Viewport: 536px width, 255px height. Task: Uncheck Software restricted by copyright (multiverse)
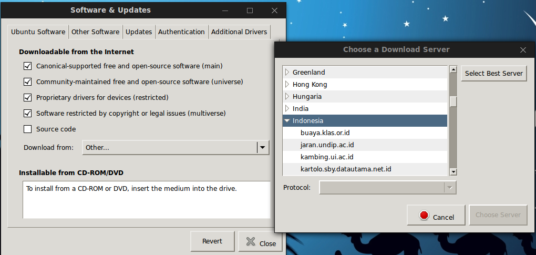point(28,113)
